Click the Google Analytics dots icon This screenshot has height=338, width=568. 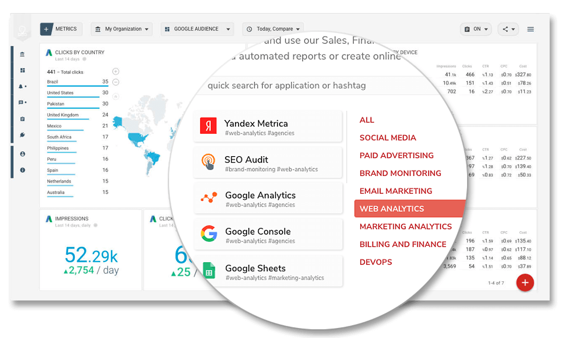209,198
